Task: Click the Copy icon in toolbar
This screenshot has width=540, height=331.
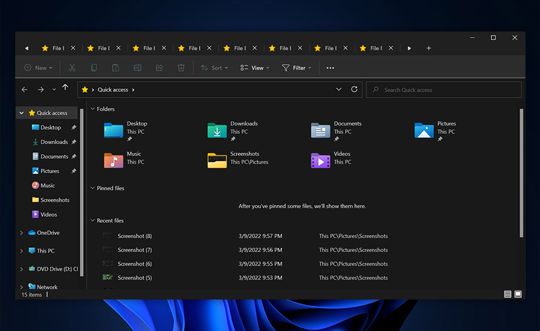Action: [x=93, y=68]
